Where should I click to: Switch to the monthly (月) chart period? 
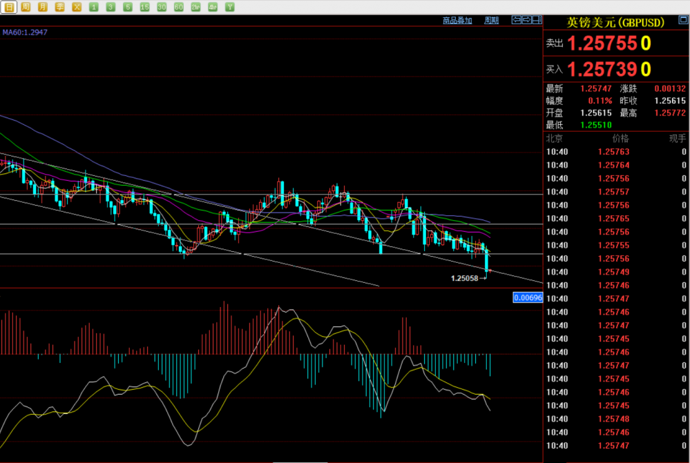pyautogui.click(x=43, y=7)
